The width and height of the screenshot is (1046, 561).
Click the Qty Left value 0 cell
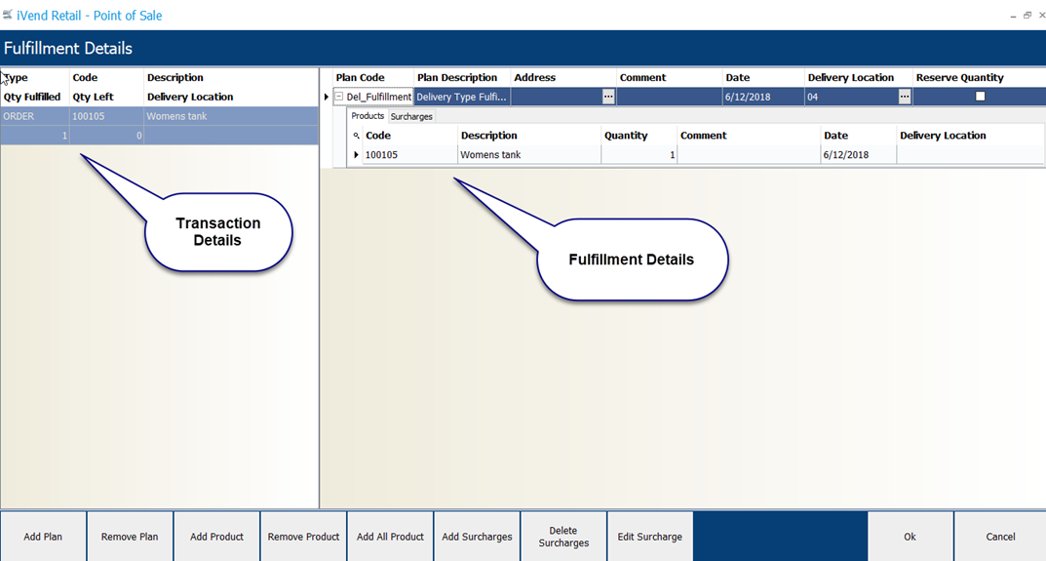pyautogui.click(x=106, y=136)
